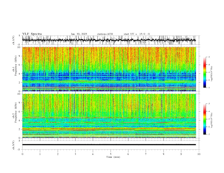Click the ch.2 spectrogram plot
224x173 pixels.
(x=109, y=116)
